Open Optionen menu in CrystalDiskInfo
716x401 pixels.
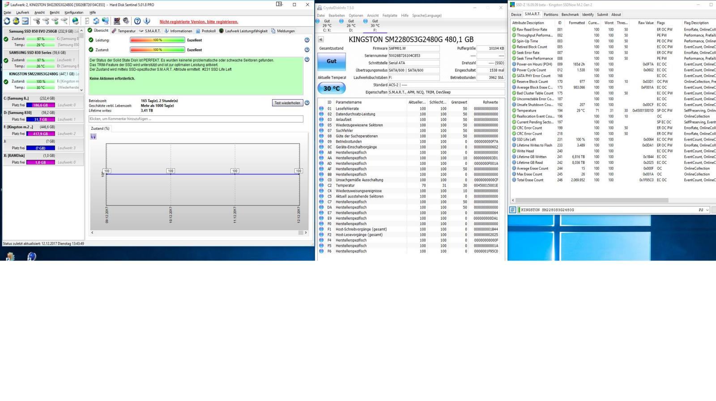tap(356, 15)
